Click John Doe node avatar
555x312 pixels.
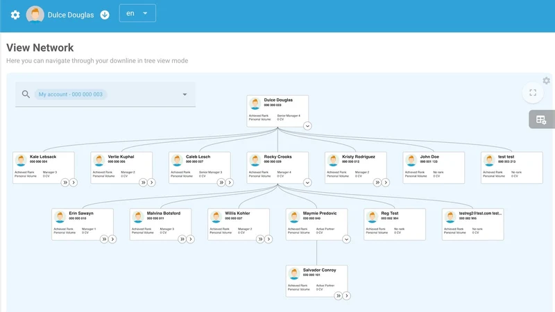[411, 160]
